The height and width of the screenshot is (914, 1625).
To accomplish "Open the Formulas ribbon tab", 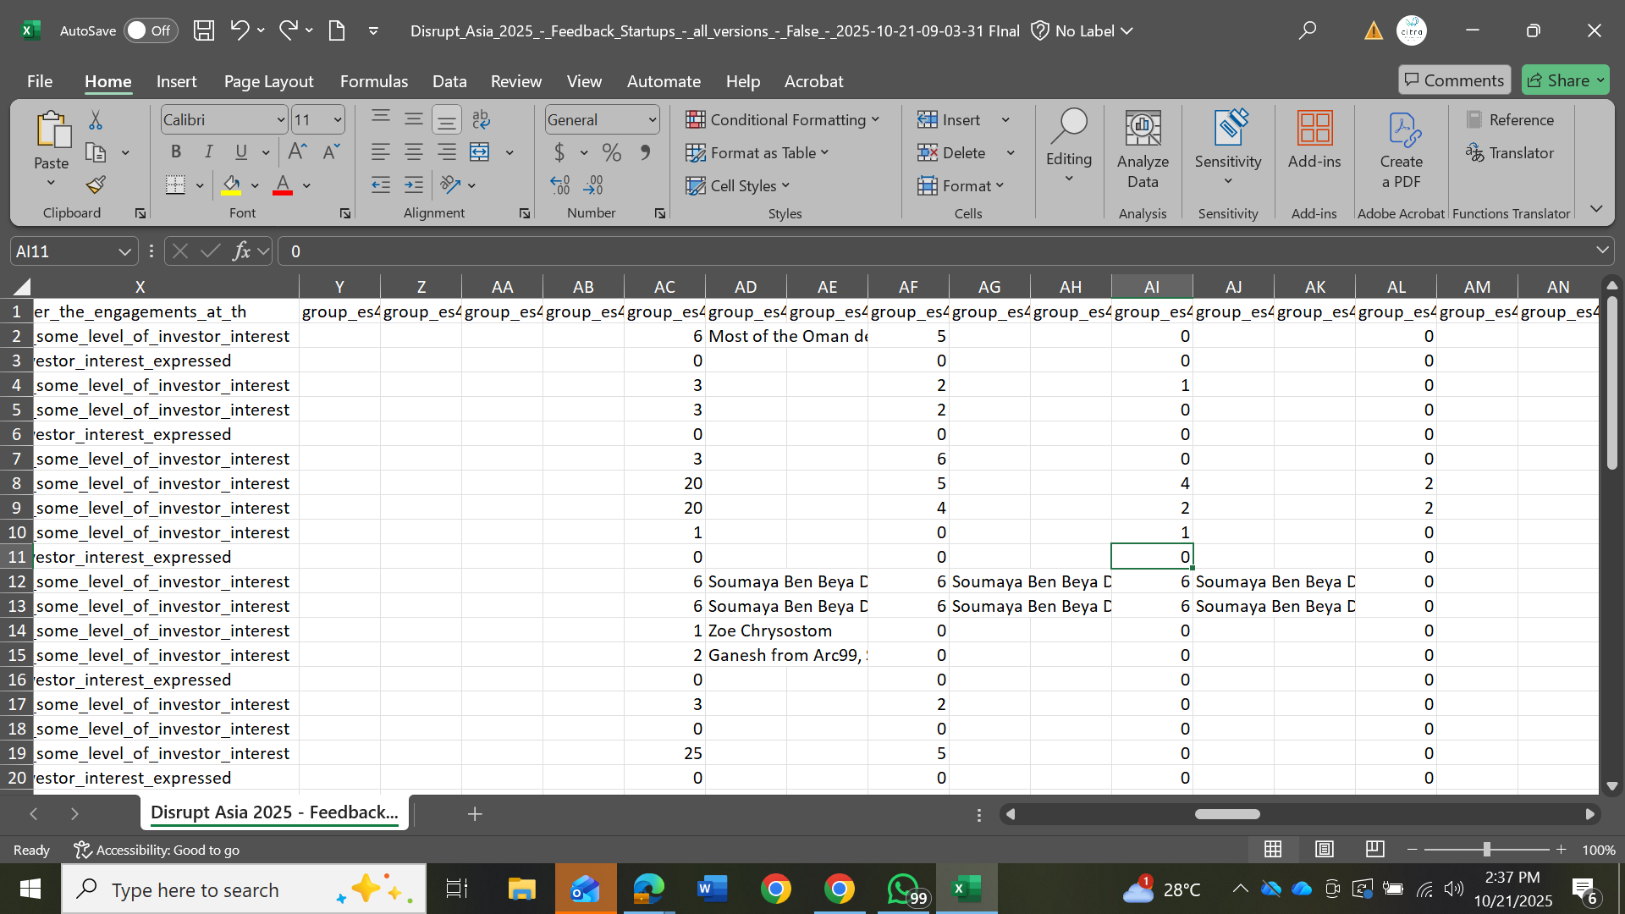I will pyautogui.click(x=373, y=81).
